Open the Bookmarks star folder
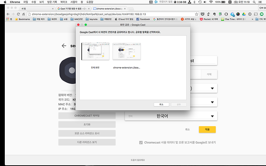The image size is (266, 166). (23, 19)
